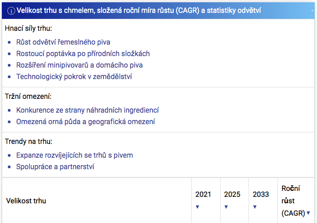Select the 2033 column header
317x223 pixels.
click(x=261, y=194)
